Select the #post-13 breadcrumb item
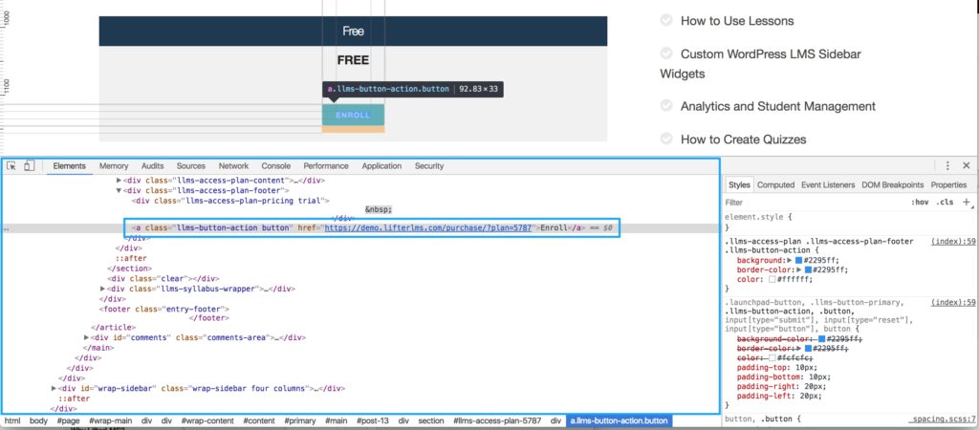 [x=372, y=421]
